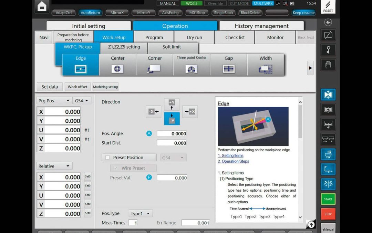
Task: Switch to the Initial setting tab
Action: 89,26
